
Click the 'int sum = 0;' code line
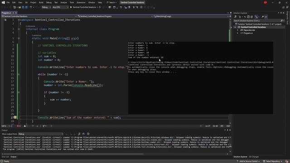47,56
